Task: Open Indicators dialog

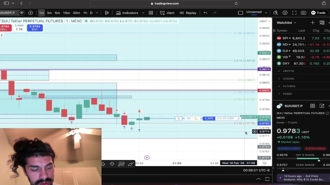Action: tap(127, 13)
